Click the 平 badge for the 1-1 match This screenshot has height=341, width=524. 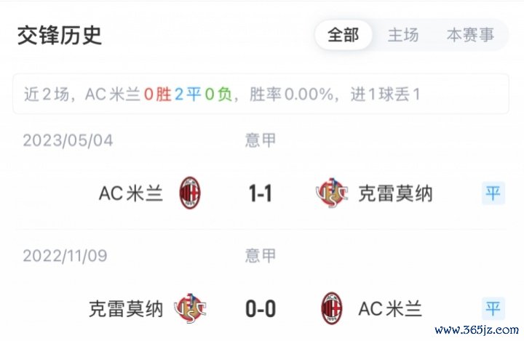coord(493,193)
